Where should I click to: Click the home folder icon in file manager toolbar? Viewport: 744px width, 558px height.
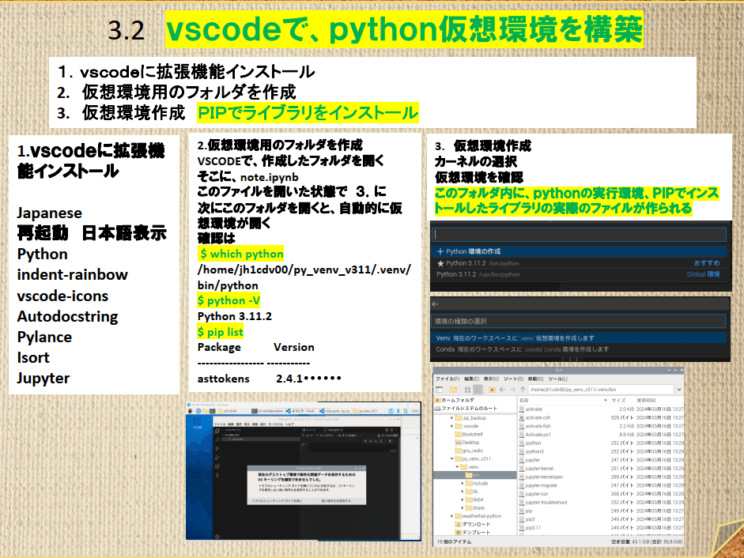492,390
